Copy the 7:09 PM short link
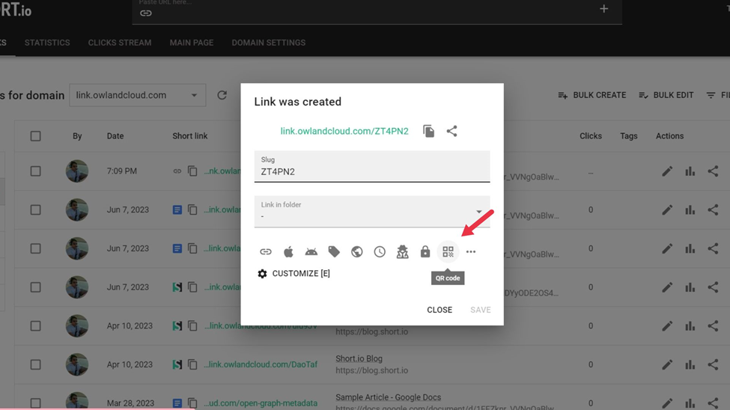The height and width of the screenshot is (410, 730). [x=192, y=171]
